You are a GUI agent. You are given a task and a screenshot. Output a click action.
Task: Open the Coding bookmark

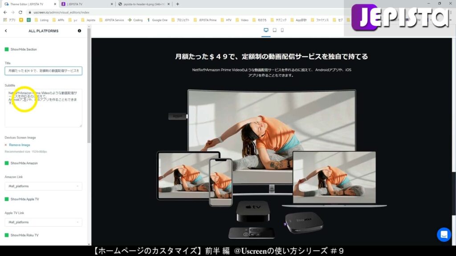point(135,20)
